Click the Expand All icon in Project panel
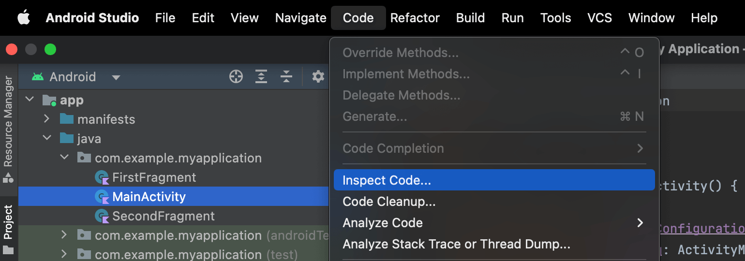The height and width of the screenshot is (261, 745). click(261, 76)
